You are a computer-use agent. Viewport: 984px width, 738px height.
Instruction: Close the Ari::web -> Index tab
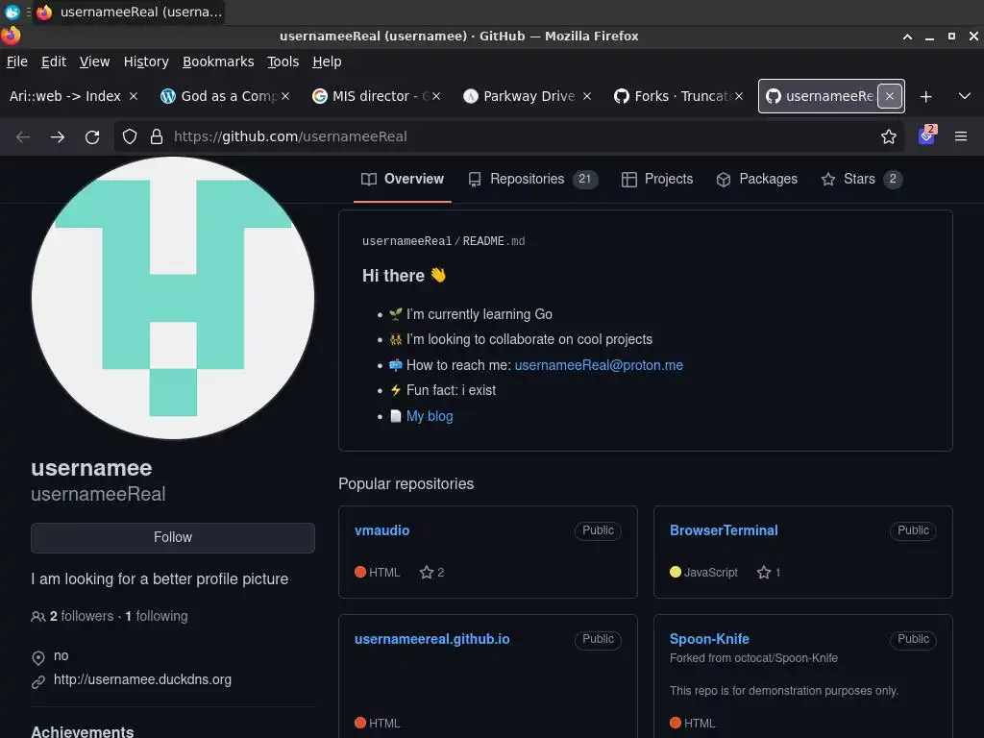[x=133, y=96]
